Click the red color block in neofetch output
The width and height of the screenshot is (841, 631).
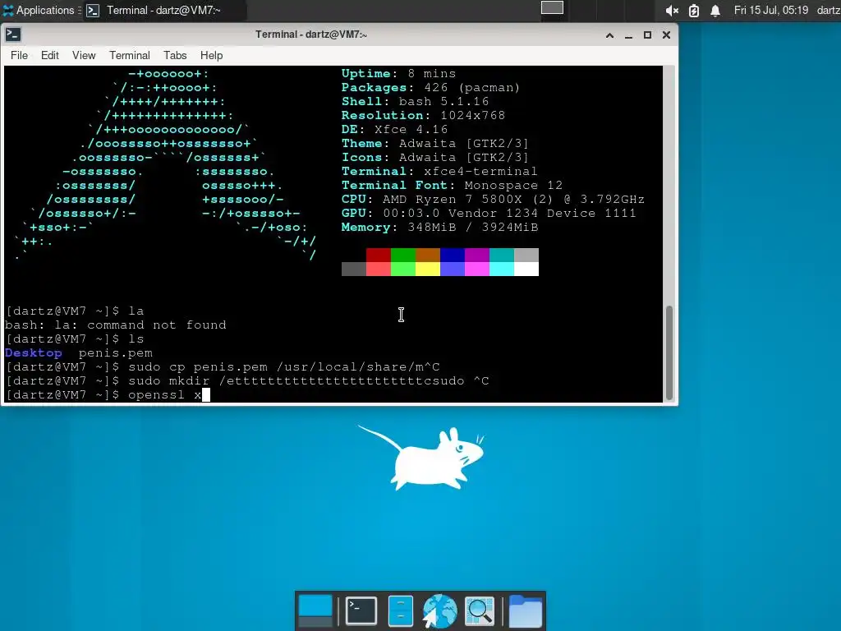pos(378,255)
